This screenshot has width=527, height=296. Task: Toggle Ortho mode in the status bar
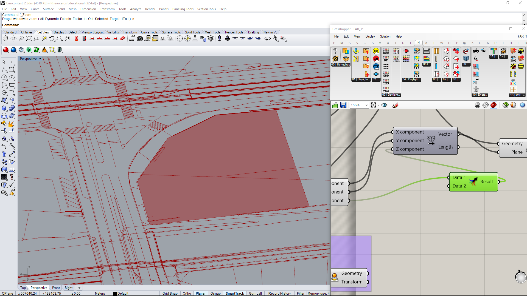tap(187, 293)
